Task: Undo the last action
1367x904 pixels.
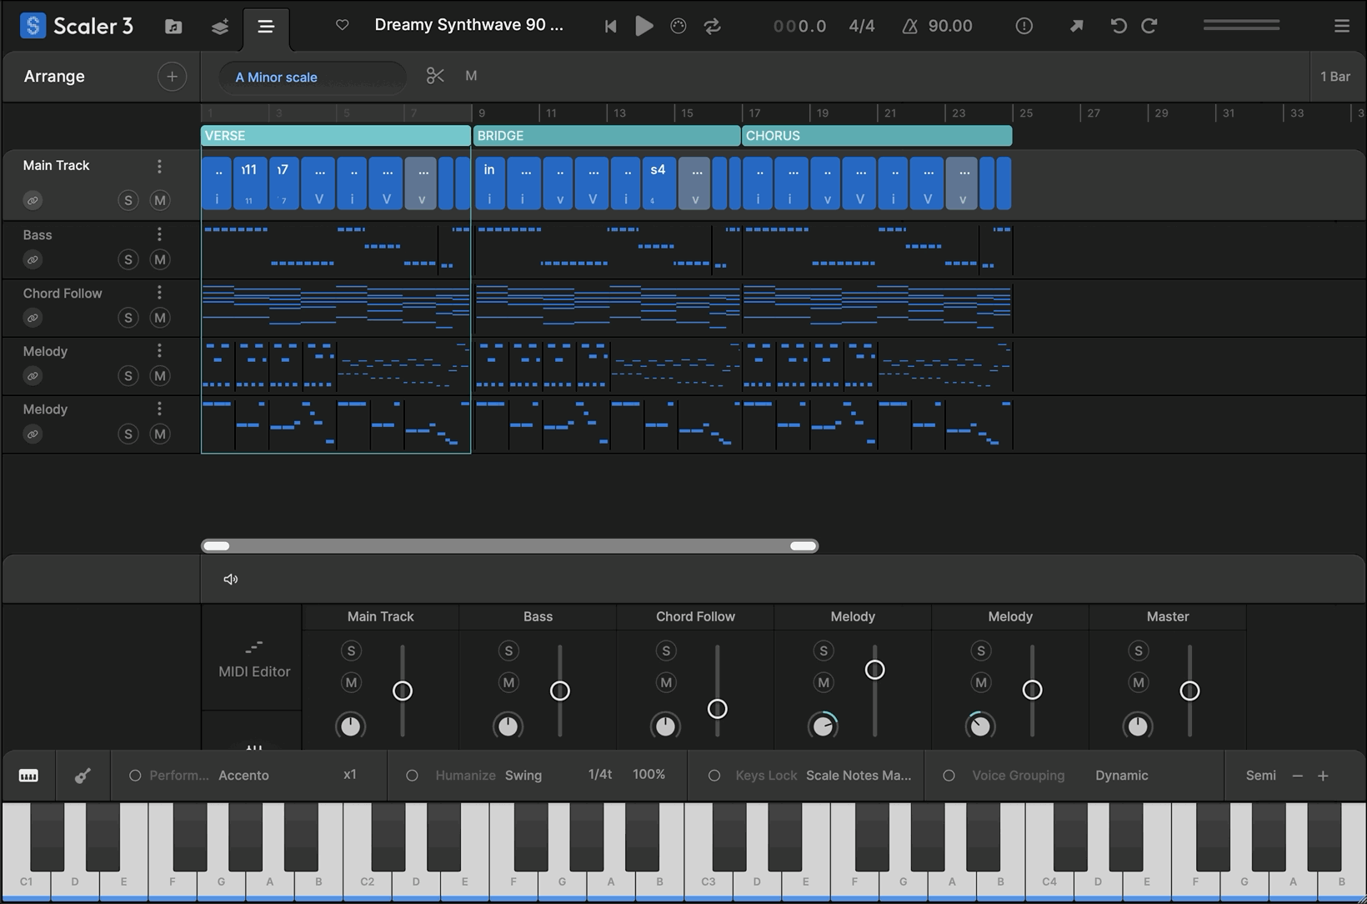Action: [x=1119, y=26]
